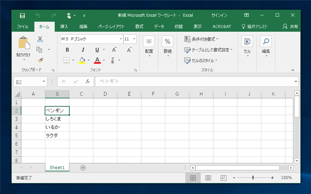Open underline style dropdown arrow

104,50
